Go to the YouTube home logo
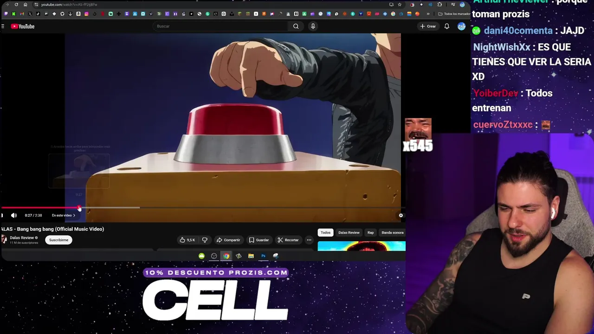This screenshot has height=334, width=594. click(23, 26)
